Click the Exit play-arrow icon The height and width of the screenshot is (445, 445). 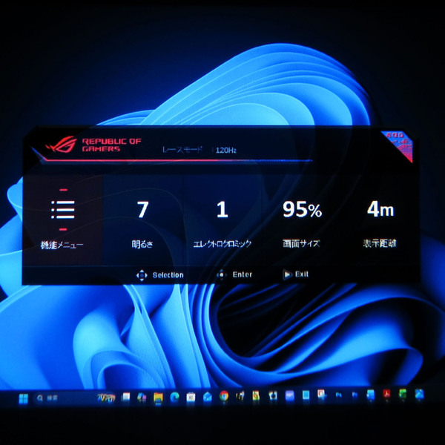click(x=287, y=274)
